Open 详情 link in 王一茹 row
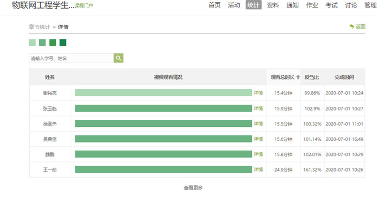Image resolution: width=379 pixels, height=210 pixels. coord(258,170)
